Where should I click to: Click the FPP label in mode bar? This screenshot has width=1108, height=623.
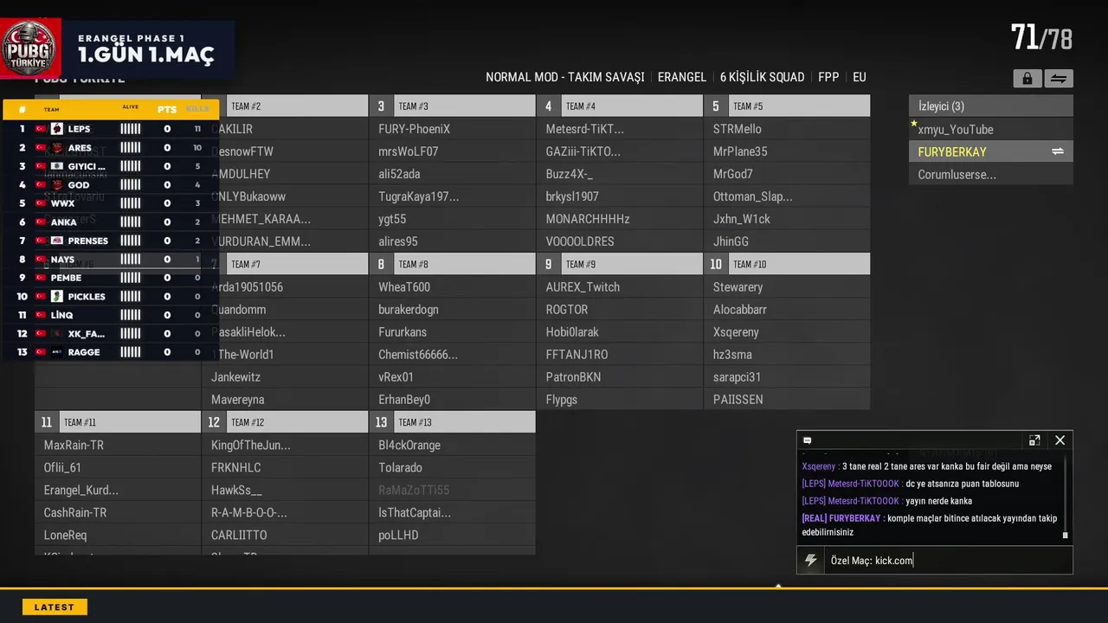click(828, 77)
